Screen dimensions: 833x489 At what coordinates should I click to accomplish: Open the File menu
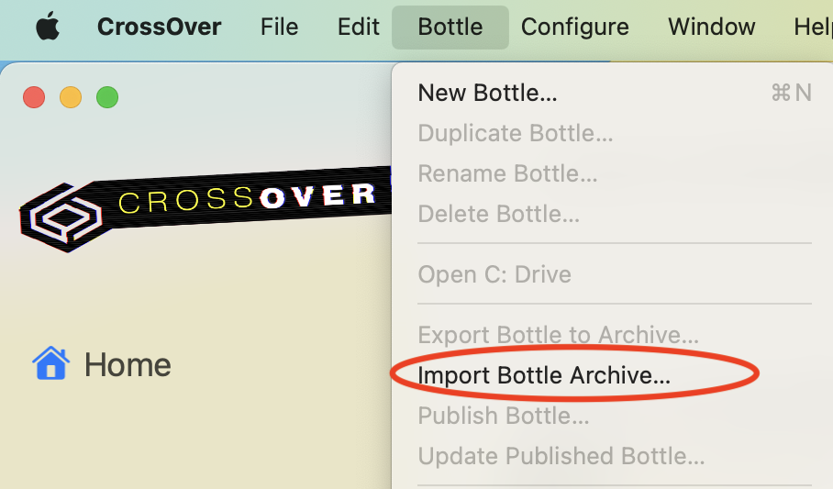279,27
